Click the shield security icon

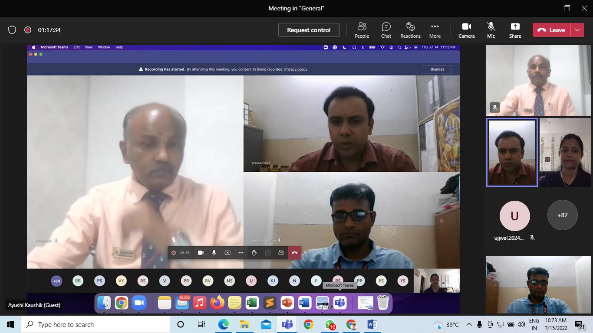point(12,30)
